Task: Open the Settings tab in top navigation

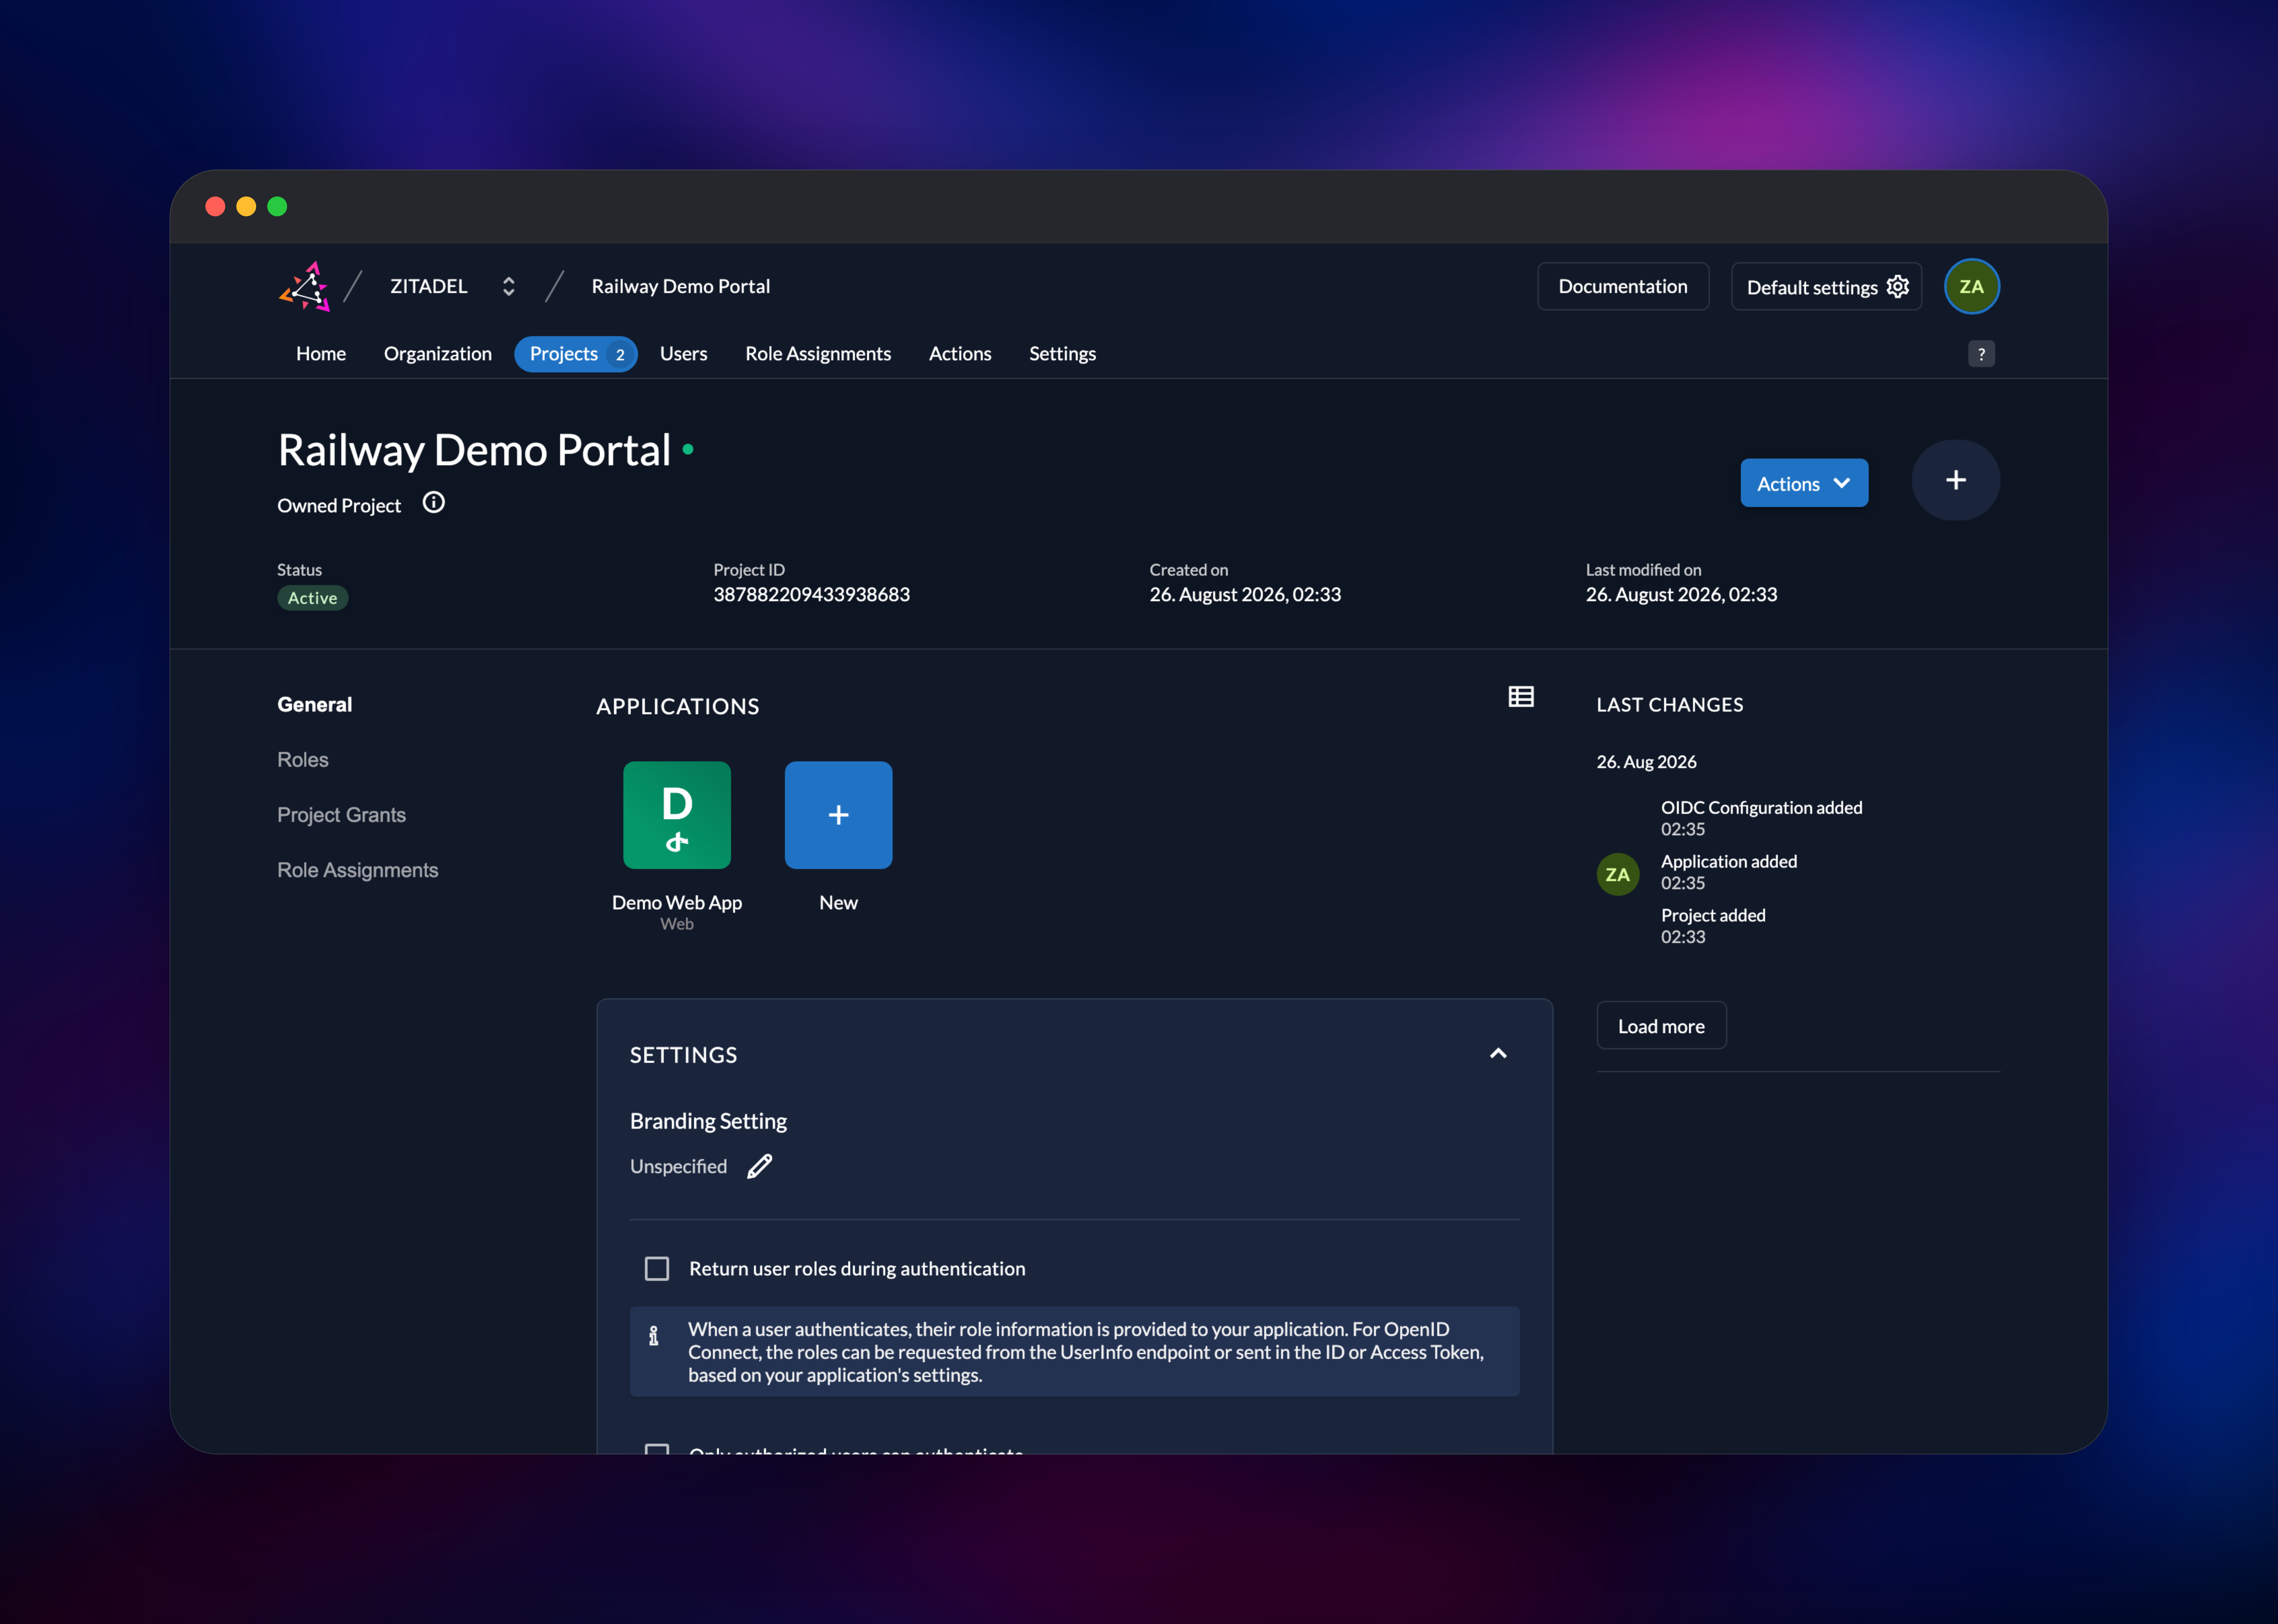Action: point(1063,354)
